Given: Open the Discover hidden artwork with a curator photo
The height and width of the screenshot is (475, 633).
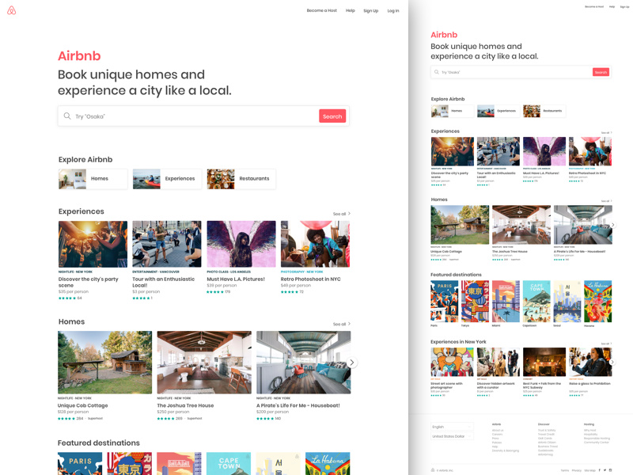Looking at the screenshot, I should point(498,362).
